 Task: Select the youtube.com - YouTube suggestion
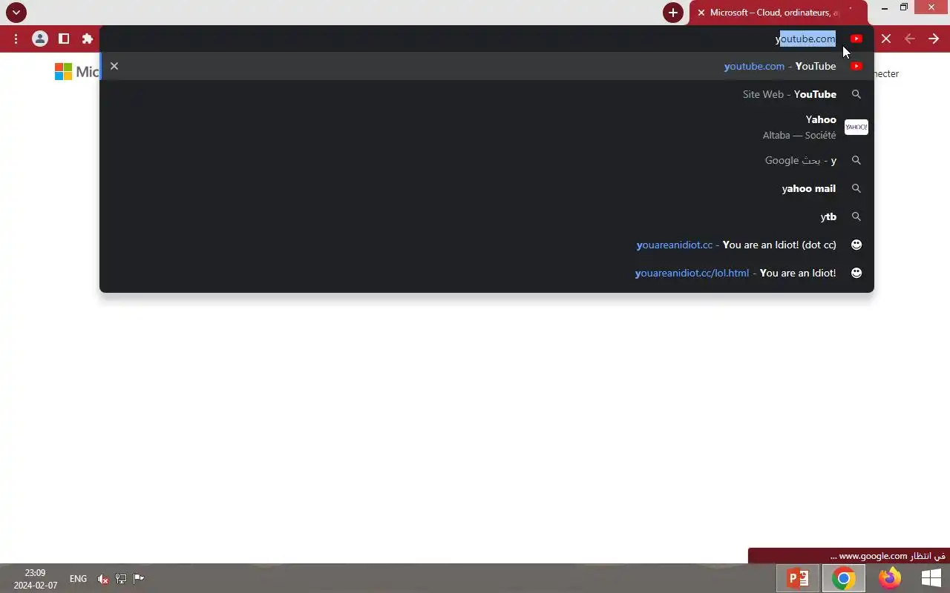click(487, 66)
